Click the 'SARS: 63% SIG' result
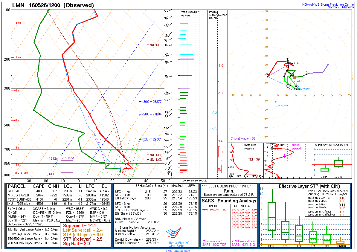357x252 pixels. [x=243, y=245]
